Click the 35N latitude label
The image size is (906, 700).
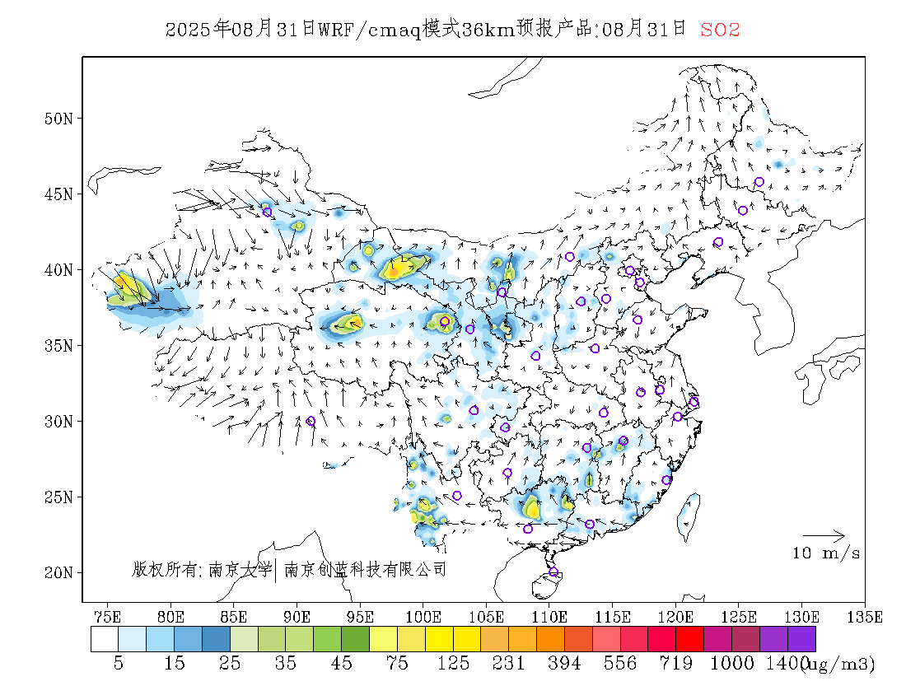[59, 346]
